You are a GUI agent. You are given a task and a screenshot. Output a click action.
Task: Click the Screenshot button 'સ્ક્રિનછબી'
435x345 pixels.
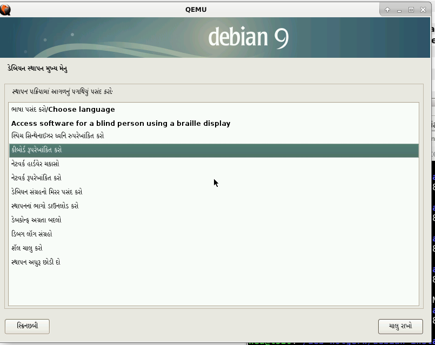point(27,327)
